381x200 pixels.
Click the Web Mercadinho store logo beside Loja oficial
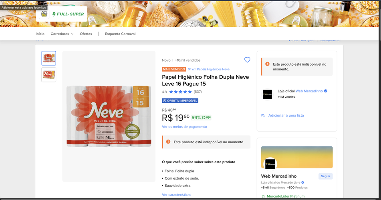click(267, 94)
